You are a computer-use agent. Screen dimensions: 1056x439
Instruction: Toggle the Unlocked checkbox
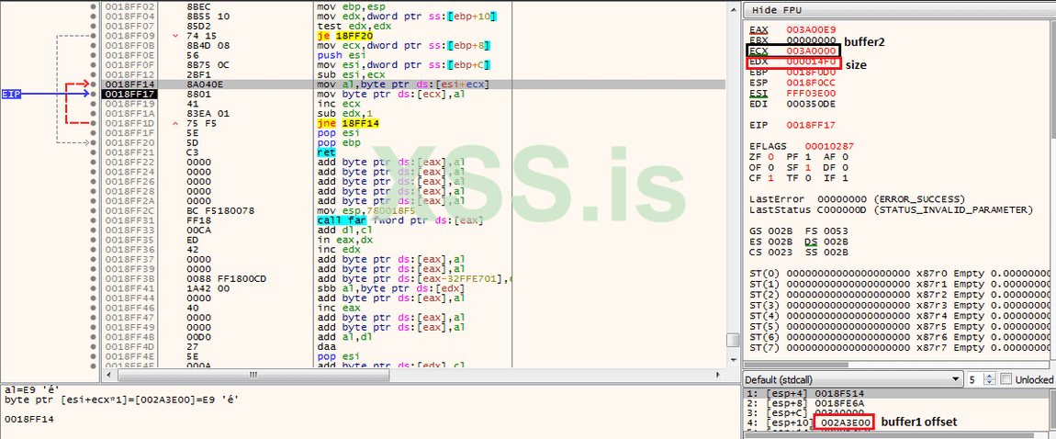(x=1005, y=379)
